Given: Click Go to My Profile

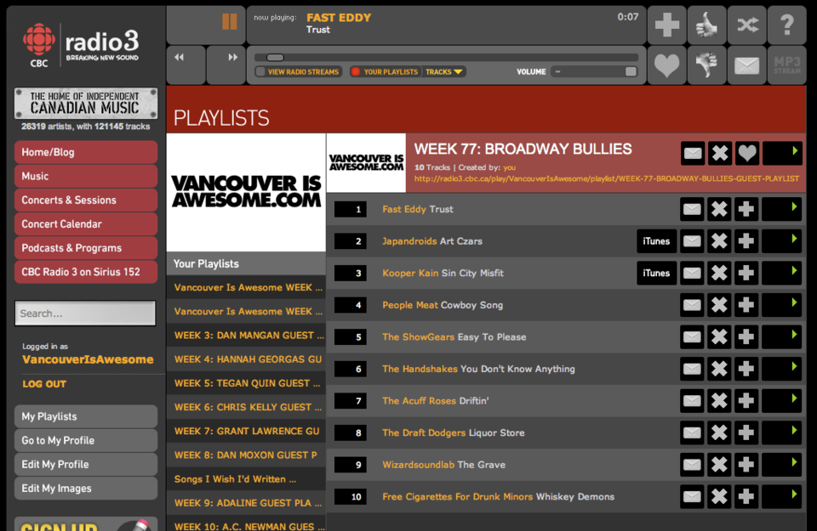Looking at the screenshot, I should 86,440.
